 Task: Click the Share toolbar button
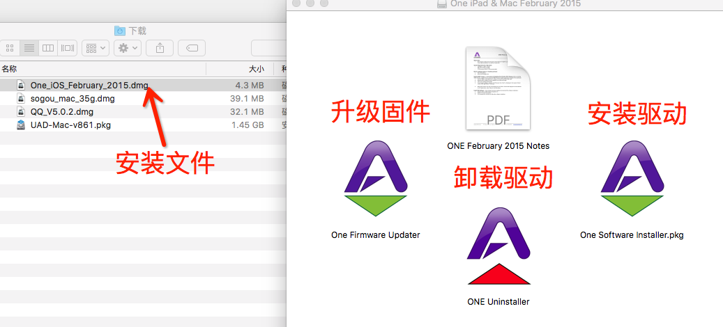point(160,48)
